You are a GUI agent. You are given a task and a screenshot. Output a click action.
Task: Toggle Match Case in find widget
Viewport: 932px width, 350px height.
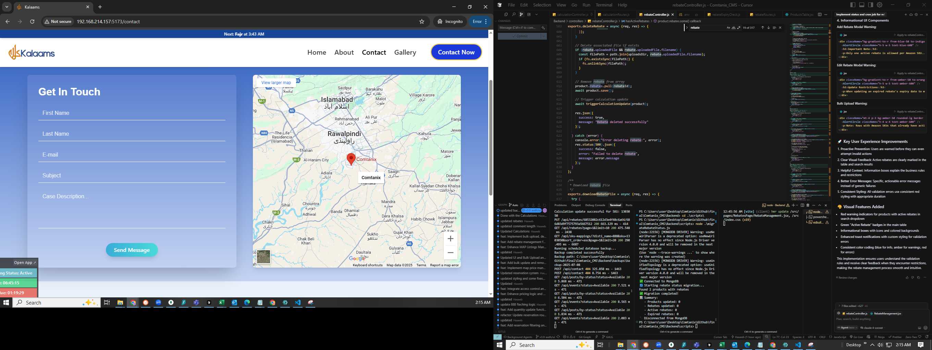(729, 27)
